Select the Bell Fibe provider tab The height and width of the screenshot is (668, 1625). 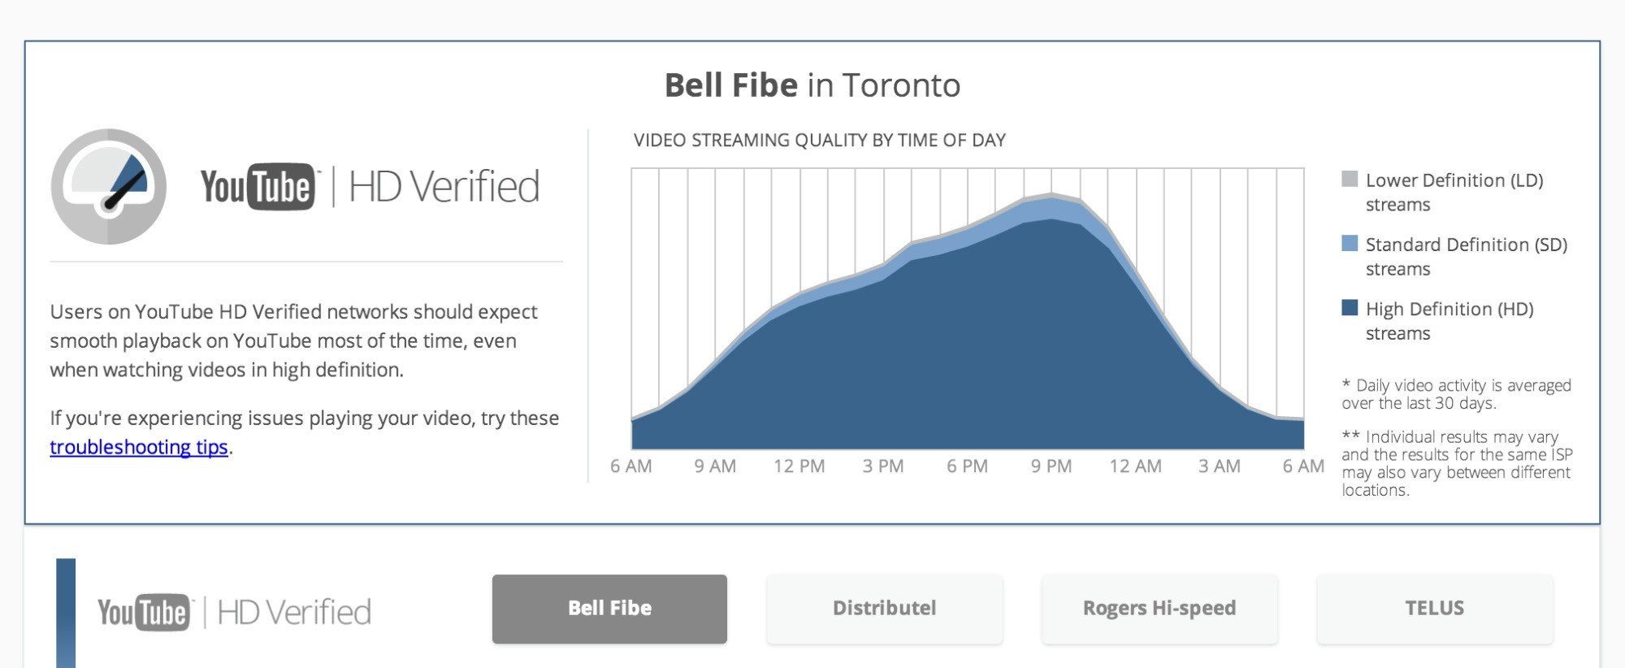point(609,609)
